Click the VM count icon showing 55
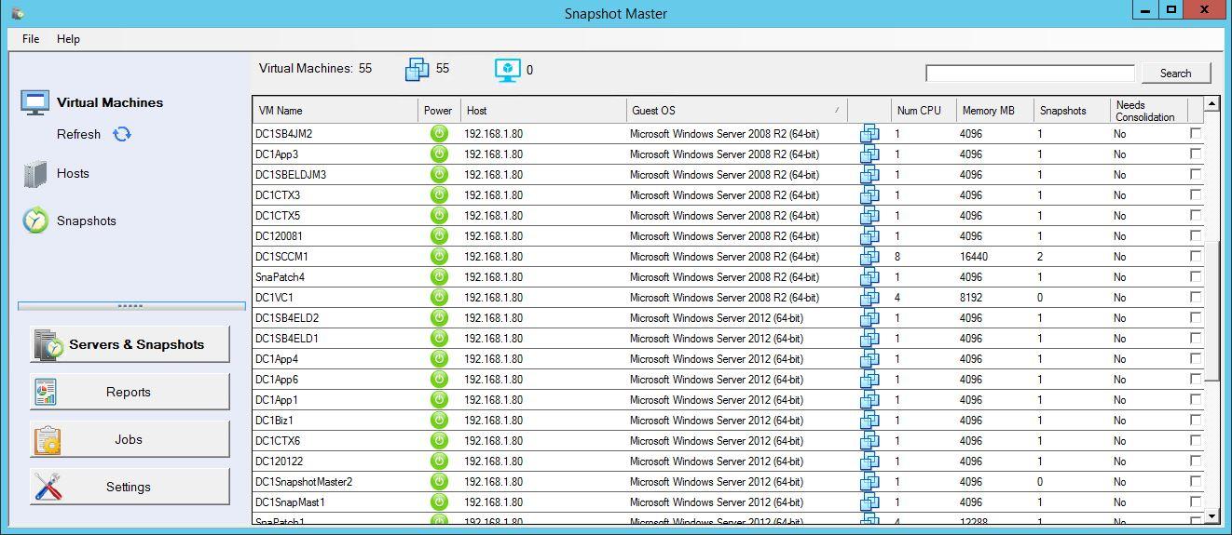Image resolution: width=1232 pixels, height=535 pixels. [x=417, y=69]
